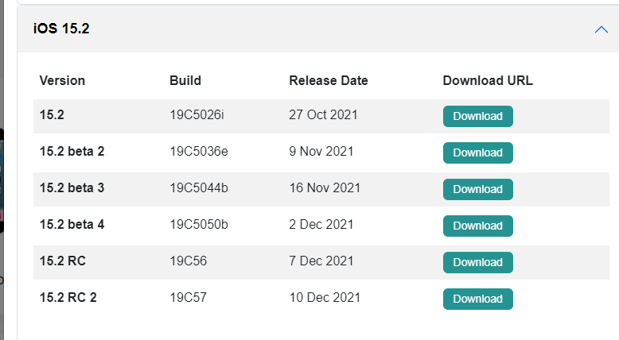This screenshot has height=340, width=619.
Task: Click the 15.2 RC 2 version label
Action: pos(68,297)
